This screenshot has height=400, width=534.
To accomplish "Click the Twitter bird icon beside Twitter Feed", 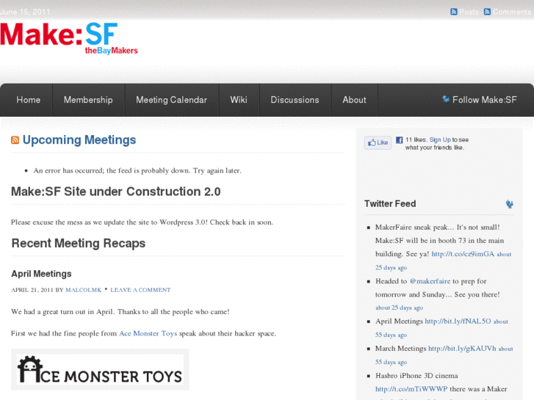I will coord(510,204).
